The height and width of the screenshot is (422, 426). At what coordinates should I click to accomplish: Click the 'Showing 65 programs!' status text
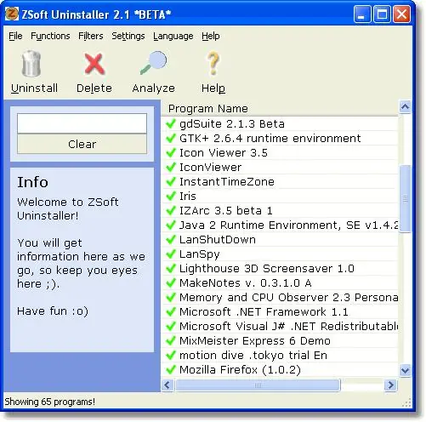tap(50, 402)
